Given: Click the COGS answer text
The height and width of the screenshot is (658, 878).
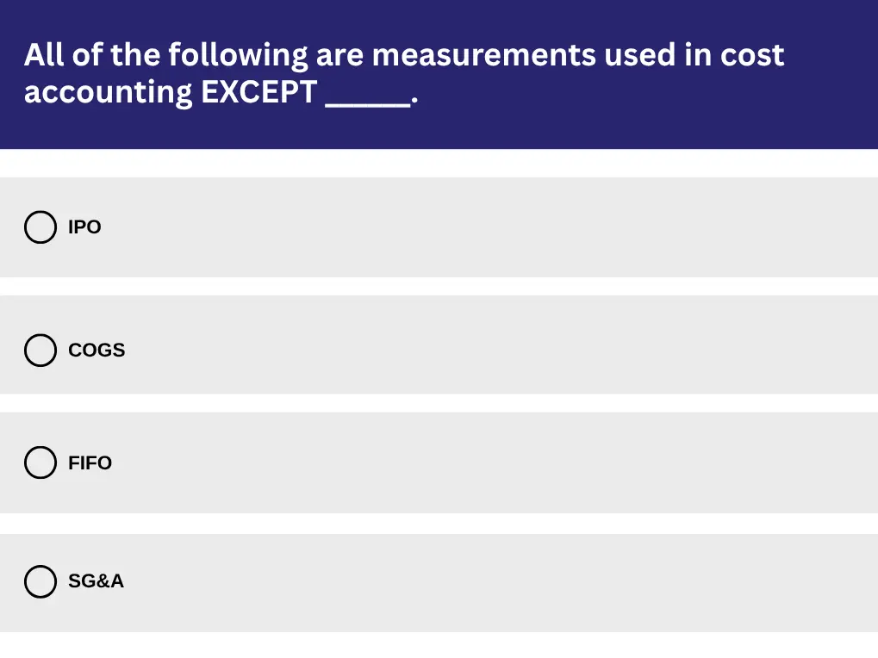Looking at the screenshot, I should tap(96, 350).
